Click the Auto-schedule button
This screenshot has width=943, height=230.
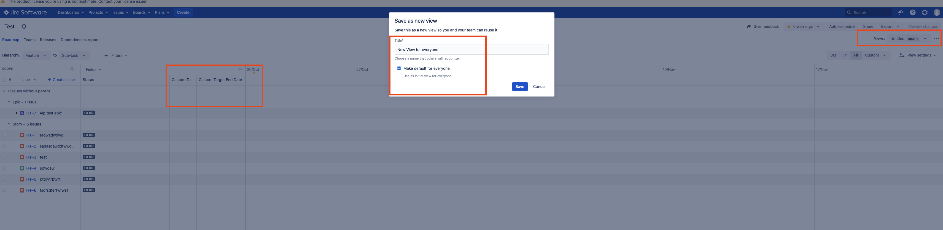click(842, 26)
